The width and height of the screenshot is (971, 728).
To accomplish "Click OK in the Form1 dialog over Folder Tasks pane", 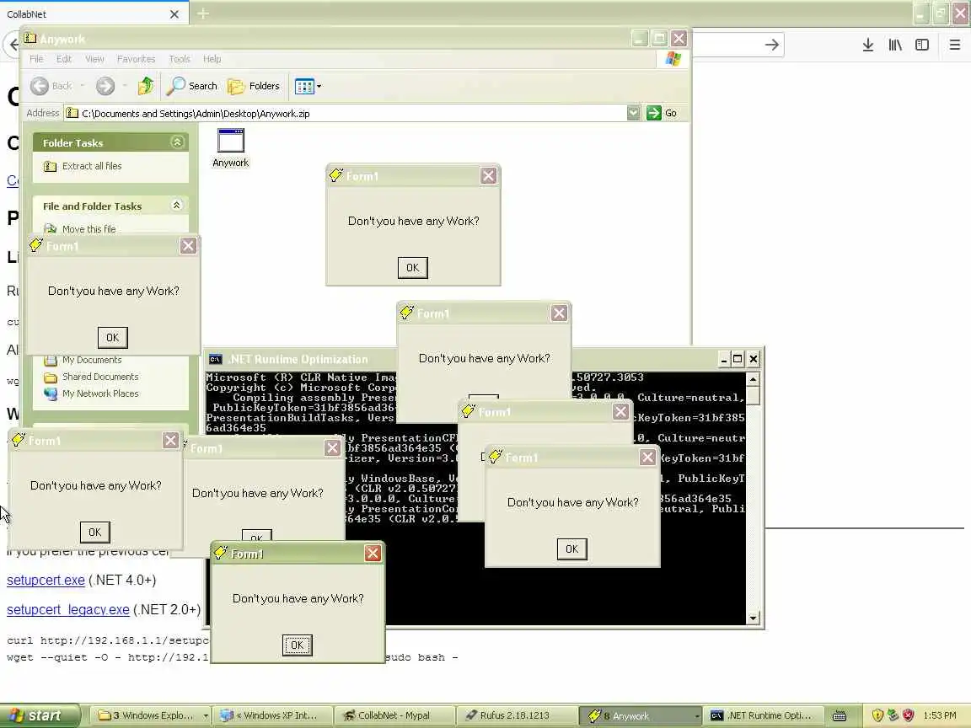I will [x=112, y=337].
